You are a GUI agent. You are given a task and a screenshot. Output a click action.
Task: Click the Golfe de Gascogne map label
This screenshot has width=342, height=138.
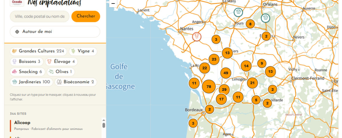tap(119, 76)
